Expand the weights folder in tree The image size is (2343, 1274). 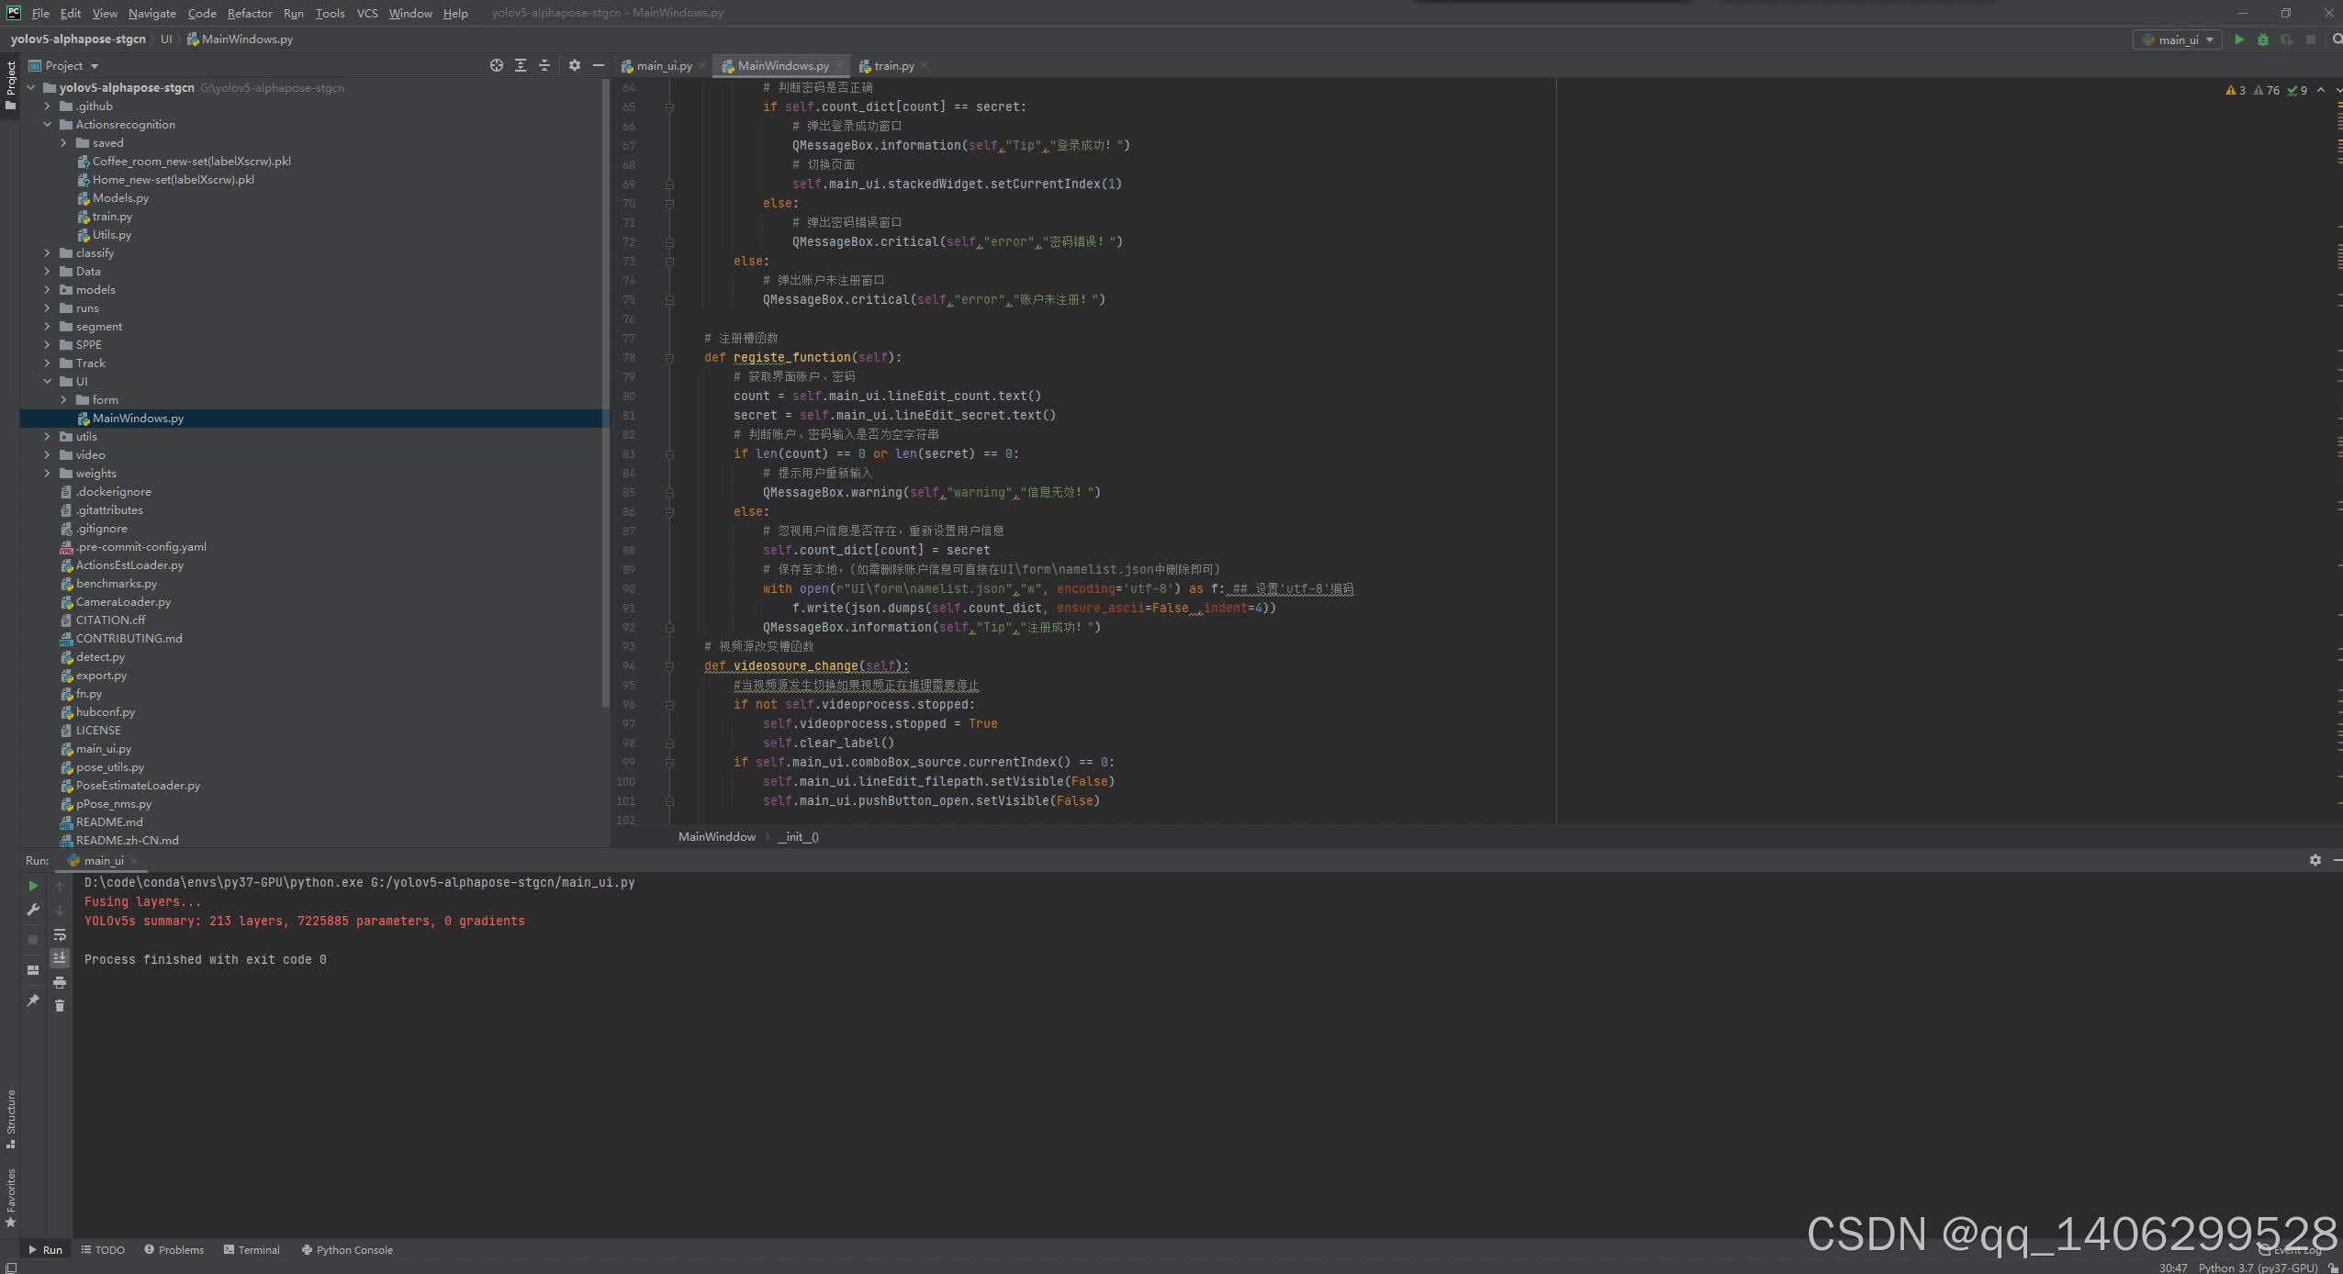(48, 474)
